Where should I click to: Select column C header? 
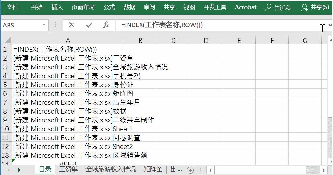click(173, 40)
